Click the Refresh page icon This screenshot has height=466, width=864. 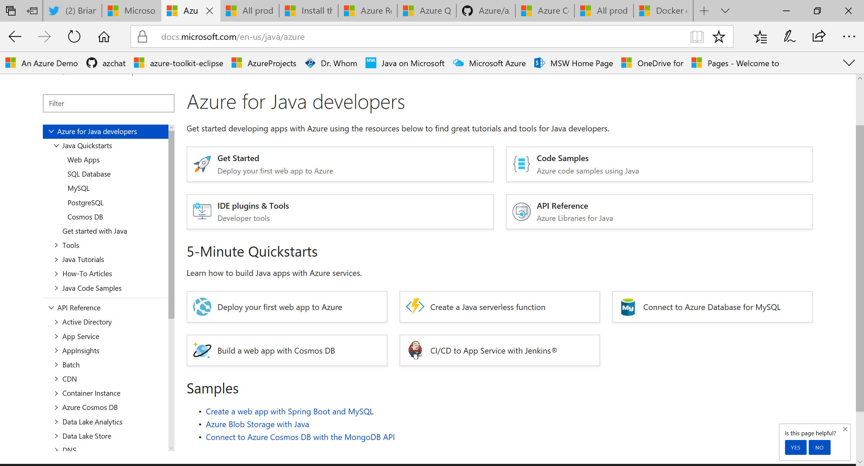pyautogui.click(x=74, y=36)
